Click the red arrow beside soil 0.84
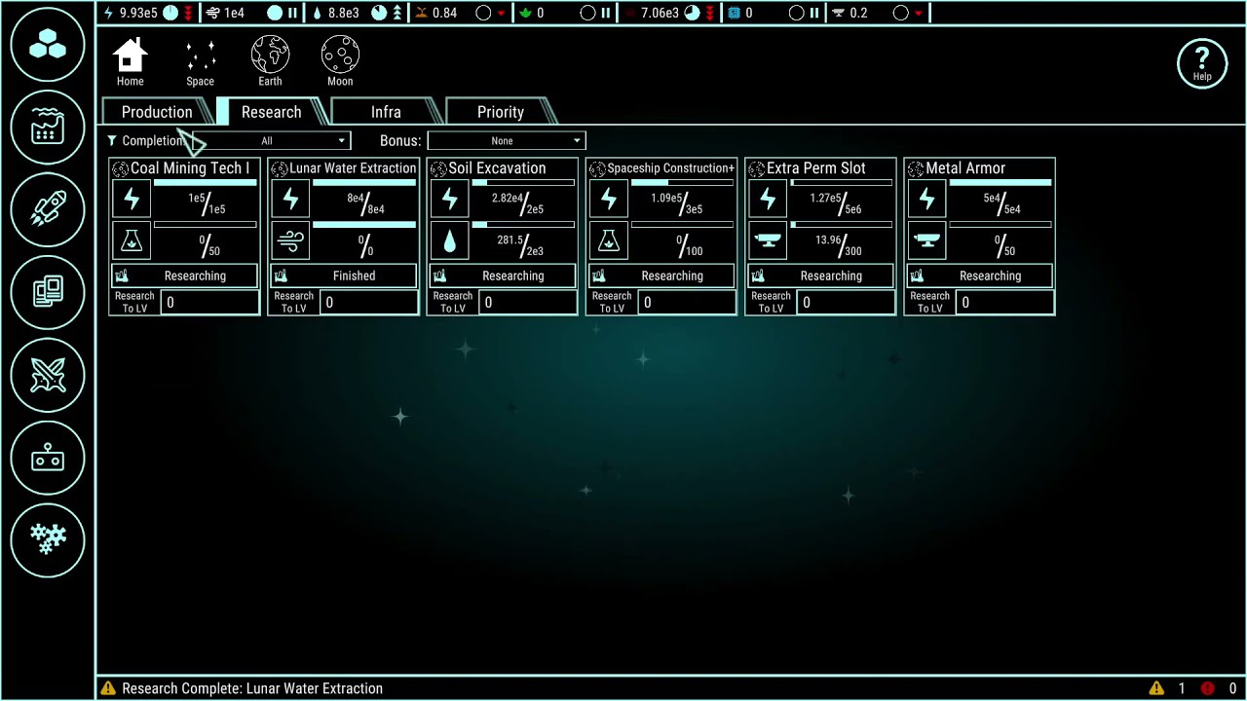Viewport: 1247px width, 701px height. tap(501, 14)
